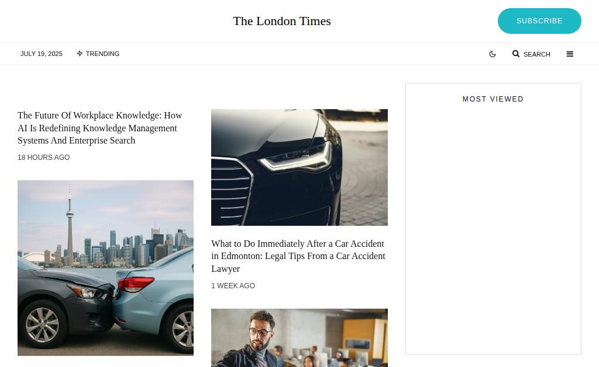This screenshot has width=599, height=367.
Task: Click the magnifying glass search icon
Action: (x=516, y=54)
